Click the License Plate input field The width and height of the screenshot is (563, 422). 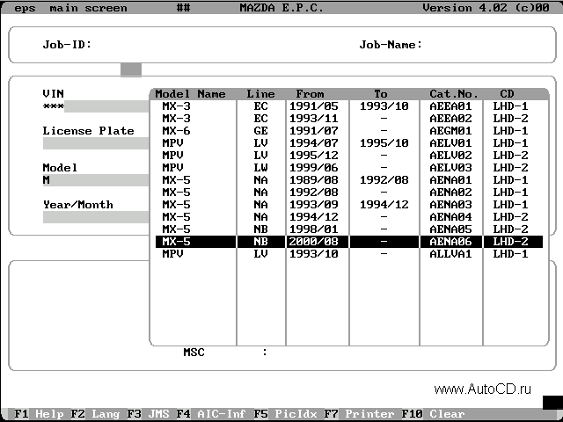point(96,143)
